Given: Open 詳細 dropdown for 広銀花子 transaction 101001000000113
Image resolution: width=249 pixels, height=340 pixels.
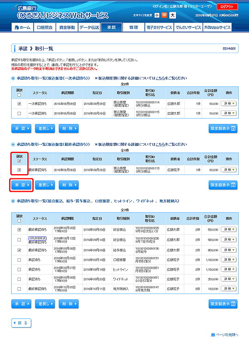Looking at the screenshot, I should coord(228,170).
